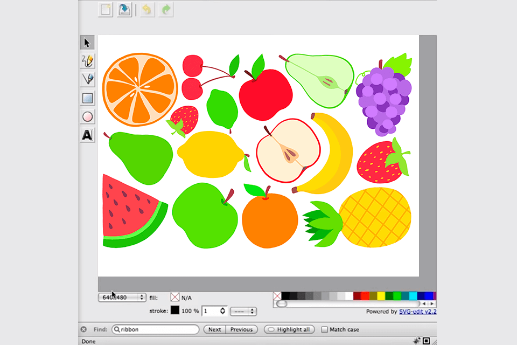Pick bright blue in the color palette
517x345 pixels.
click(x=429, y=296)
